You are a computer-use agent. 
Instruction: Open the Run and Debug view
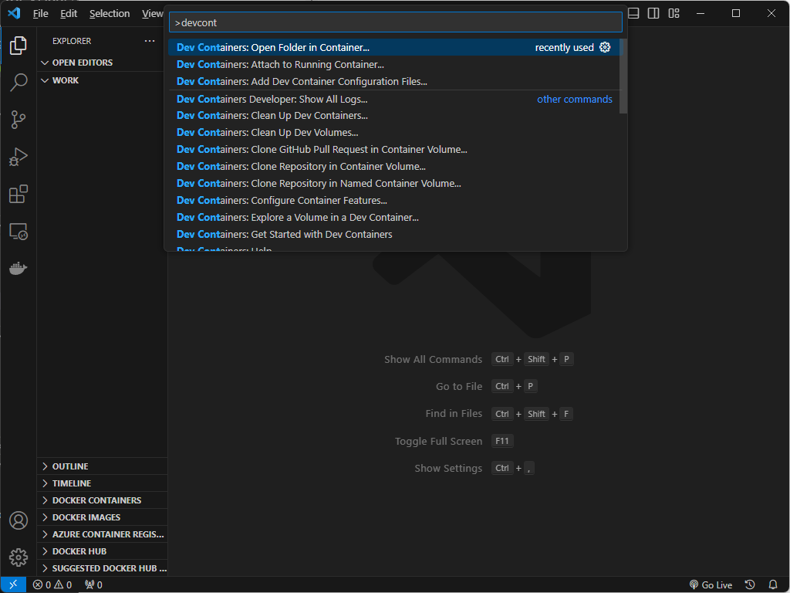(19, 157)
